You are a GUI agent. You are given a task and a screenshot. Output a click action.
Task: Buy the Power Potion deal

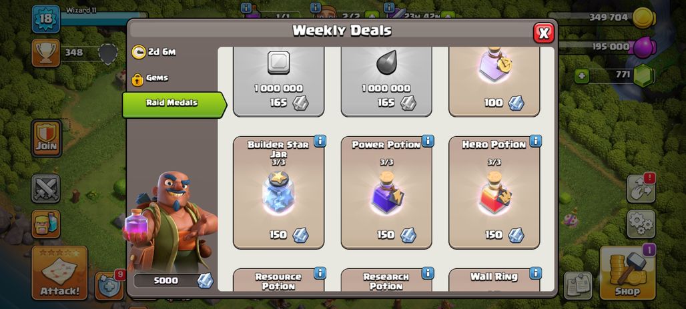(x=386, y=193)
